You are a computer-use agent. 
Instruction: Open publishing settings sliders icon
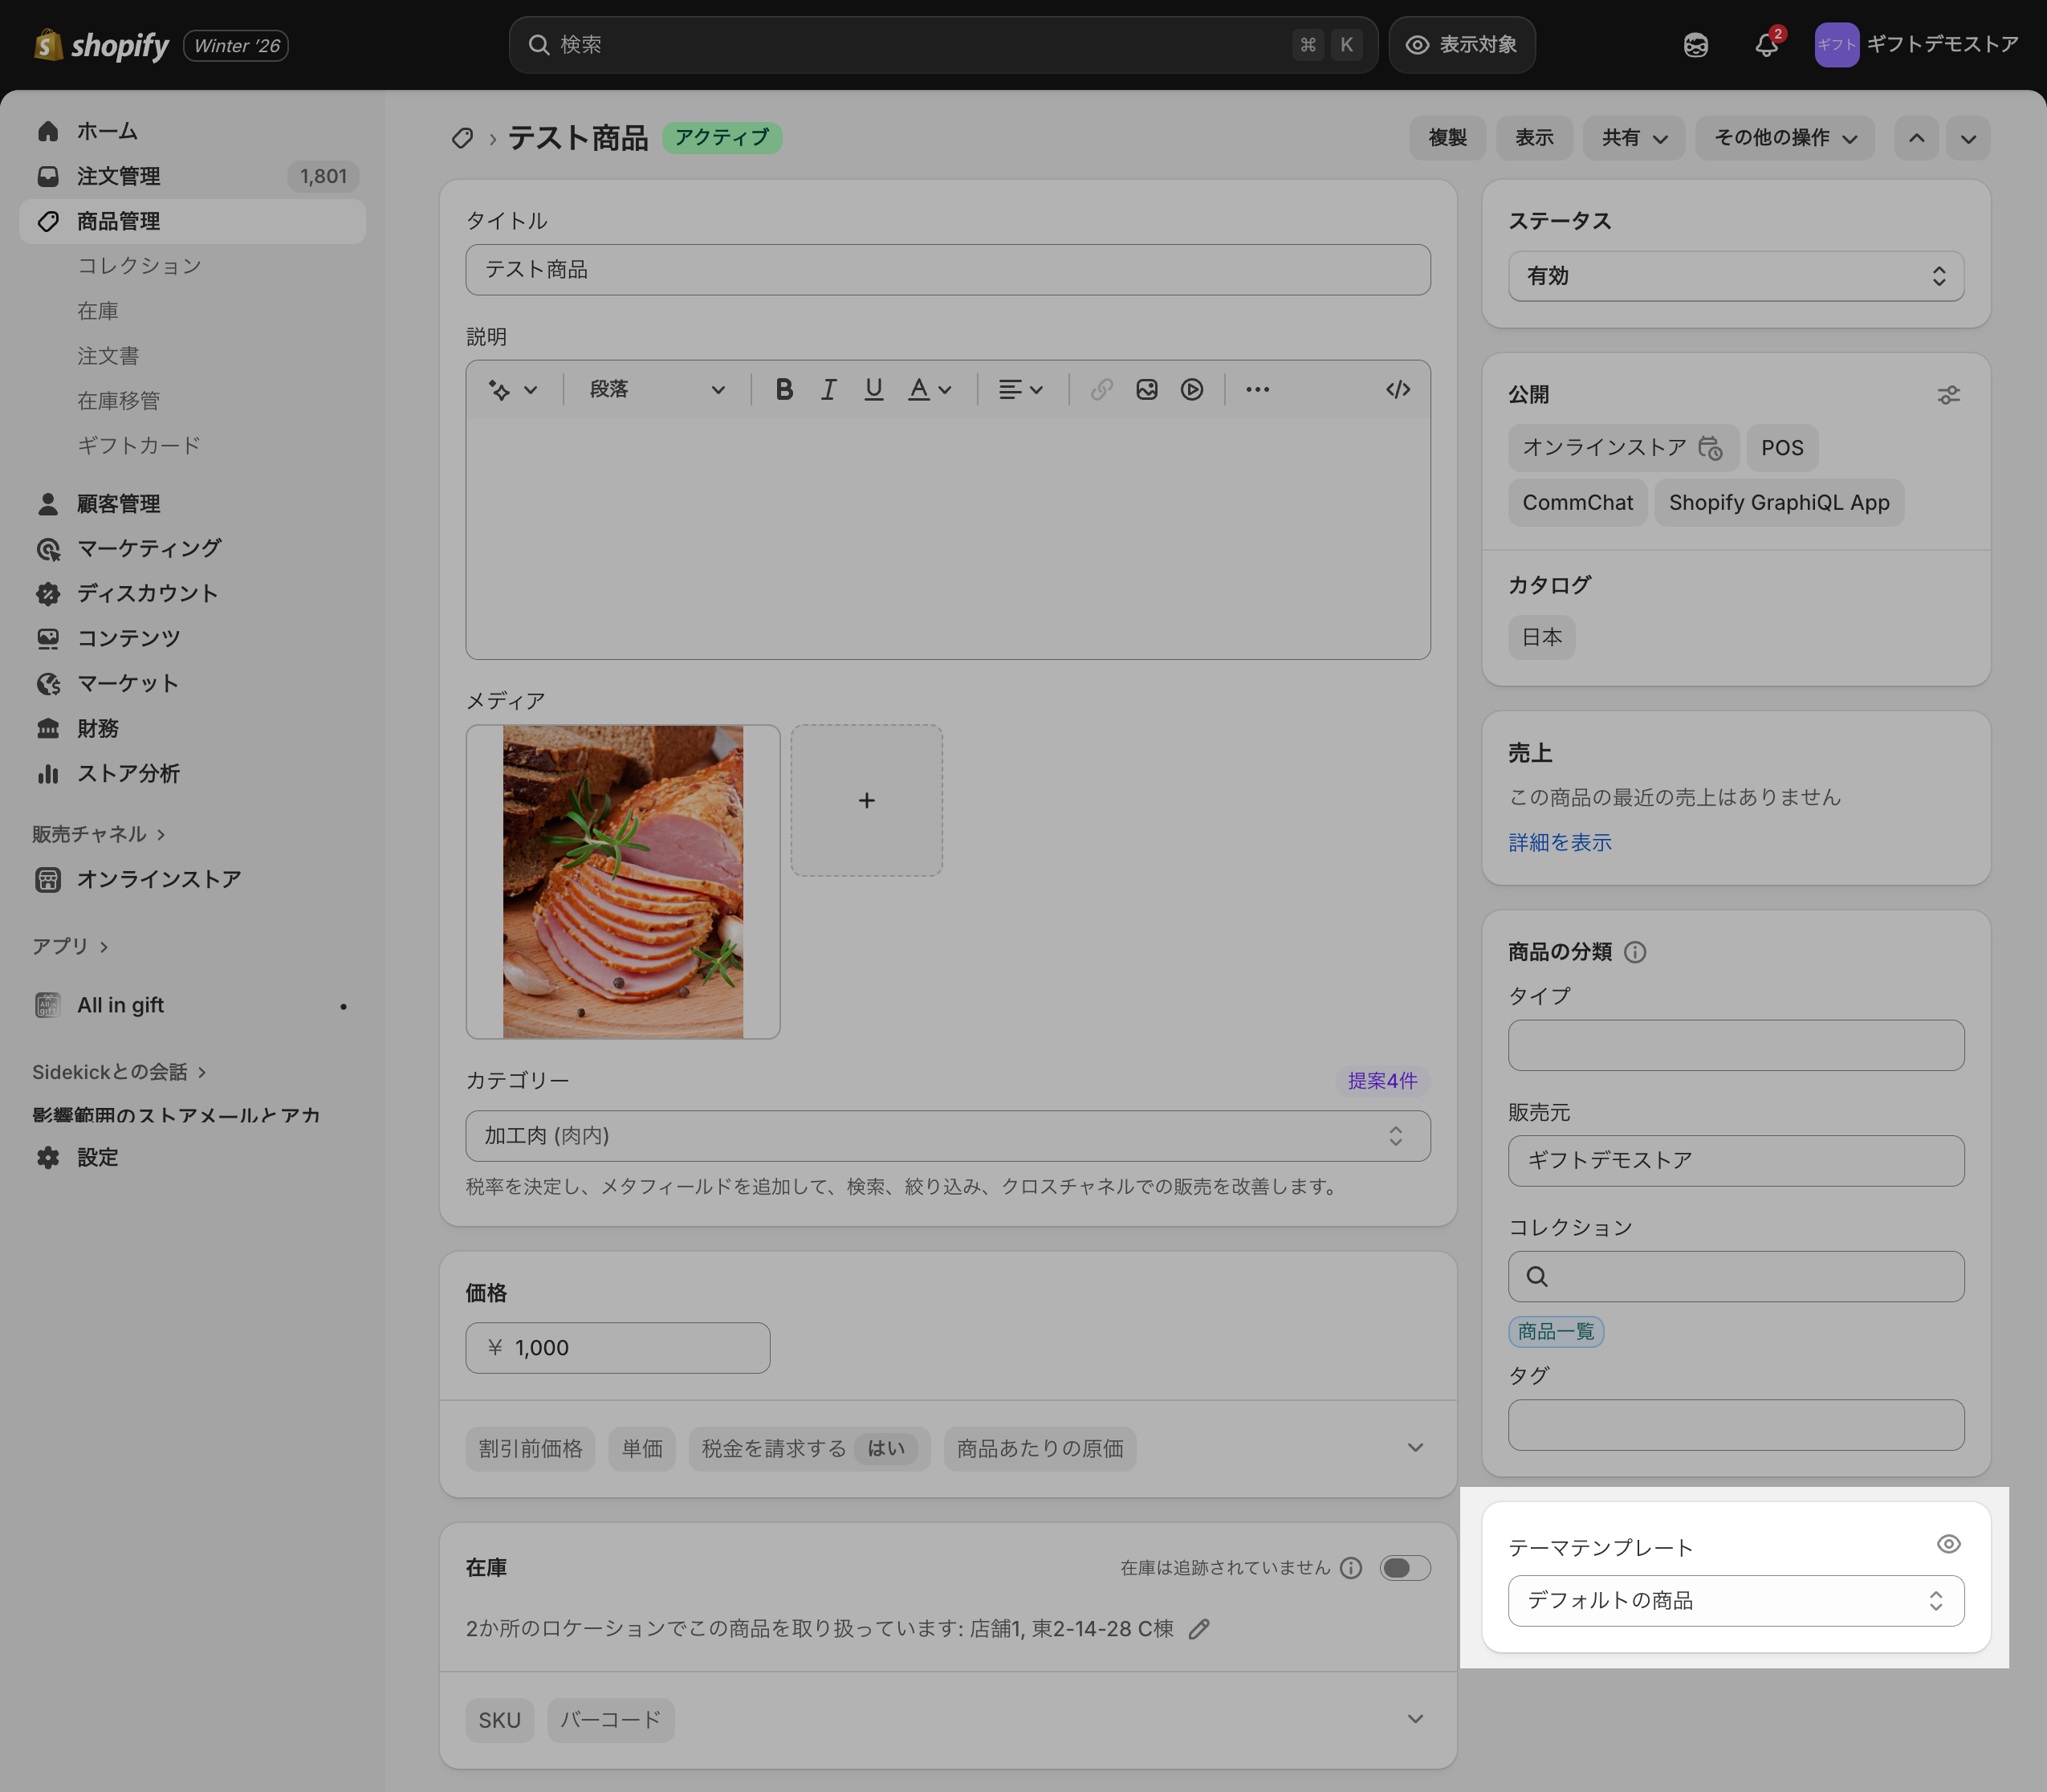[1948, 395]
